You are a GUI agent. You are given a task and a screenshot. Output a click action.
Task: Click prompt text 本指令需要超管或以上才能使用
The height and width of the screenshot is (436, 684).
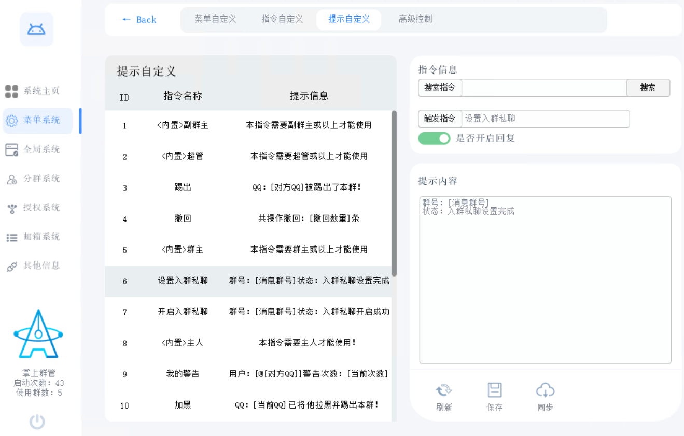[x=309, y=156]
